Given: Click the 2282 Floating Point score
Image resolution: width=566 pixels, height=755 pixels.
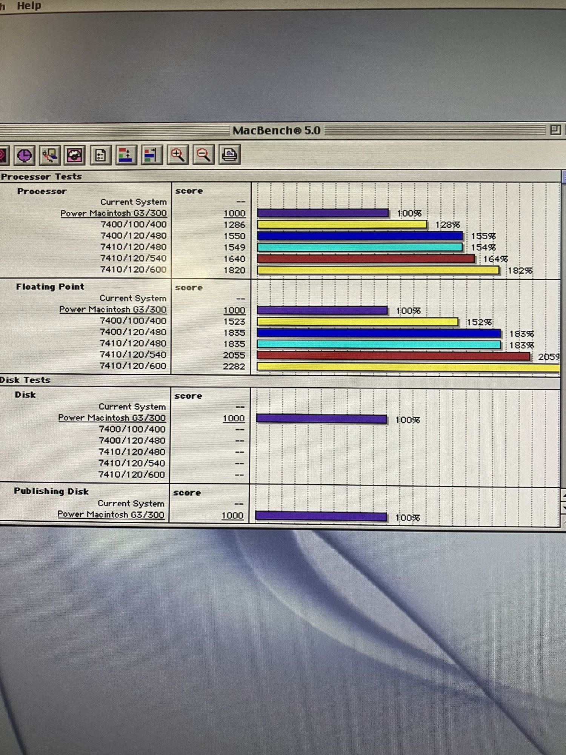Looking at the screenshot, I should coord(234,367).
